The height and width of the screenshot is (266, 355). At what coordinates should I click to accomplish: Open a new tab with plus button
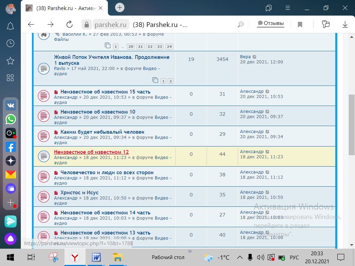(120, 8)
